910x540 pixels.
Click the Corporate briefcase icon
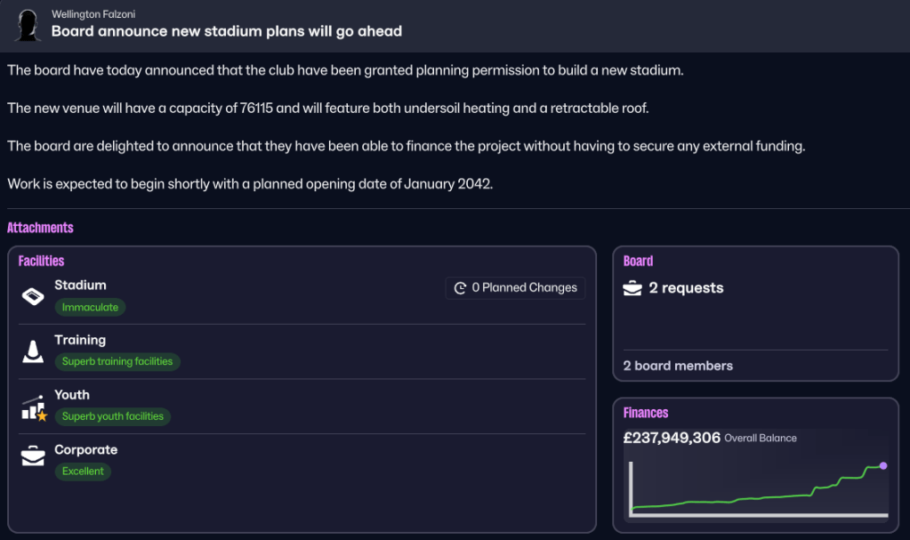coord(33,455)
